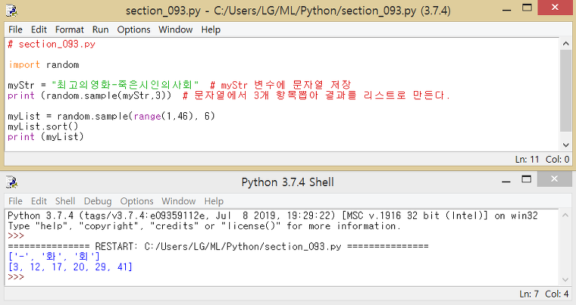Click the editor title bar text section_093.py
This screenshot has height=305, width=576.
coord(288,11)
